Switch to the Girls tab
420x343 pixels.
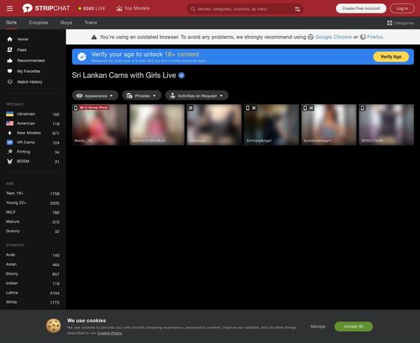tap(11, 23)
